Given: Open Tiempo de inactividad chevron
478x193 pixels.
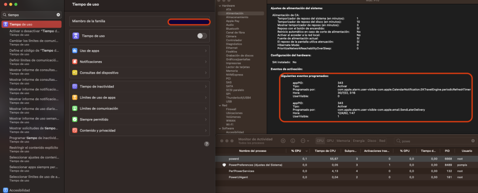Looking at the screenshot, I should tap(206, 86).
